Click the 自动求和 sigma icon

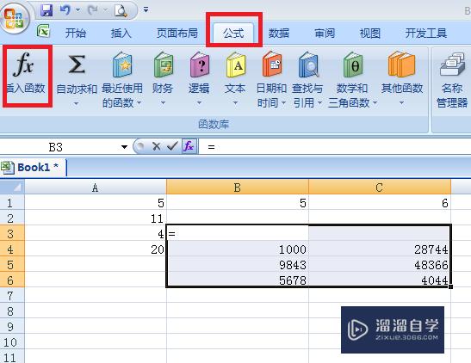click(x=77, y=65)
